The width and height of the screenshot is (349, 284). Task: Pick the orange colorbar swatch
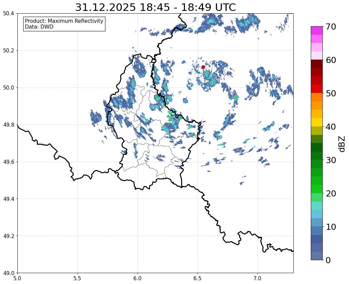[317, 97]
